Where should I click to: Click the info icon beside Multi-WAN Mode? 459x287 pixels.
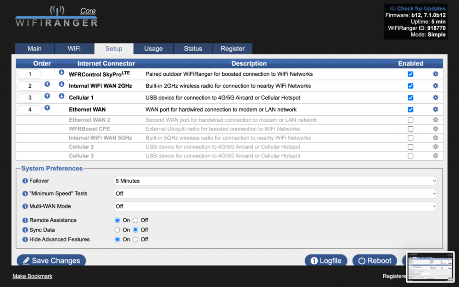24,206
